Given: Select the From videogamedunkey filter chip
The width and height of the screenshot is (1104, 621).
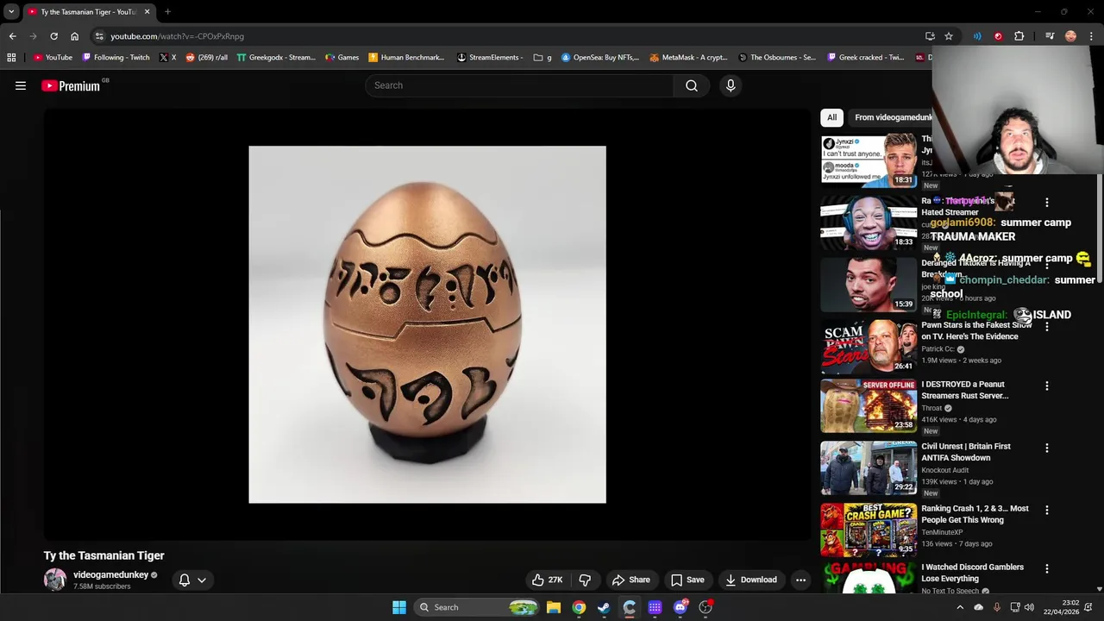Looking at the screenshot, I should coord(893,117).
